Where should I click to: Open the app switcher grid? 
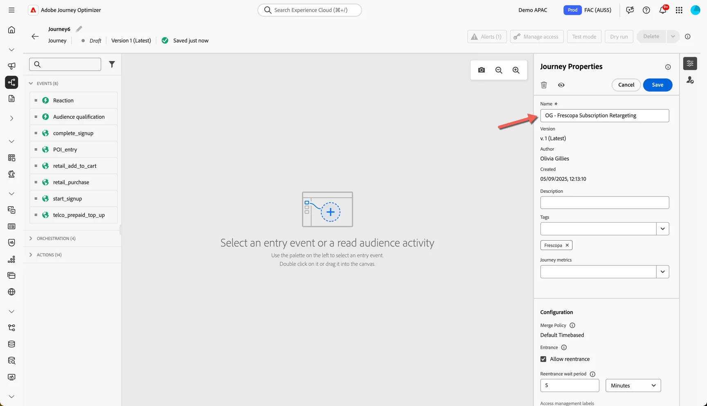point(679,10)
